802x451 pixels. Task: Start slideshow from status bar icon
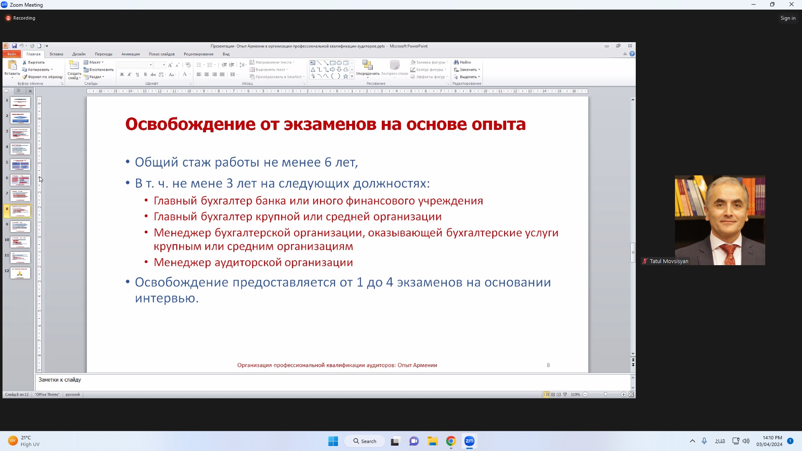[565, 395]
